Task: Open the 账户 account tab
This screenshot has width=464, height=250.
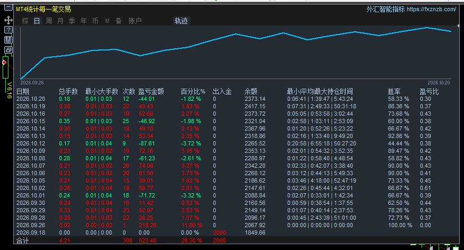Action: pos(135,21)
